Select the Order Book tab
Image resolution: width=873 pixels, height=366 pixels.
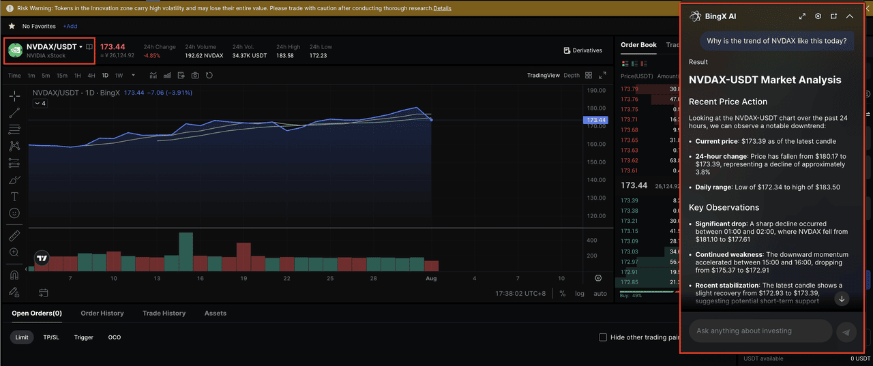click(638, 45)
